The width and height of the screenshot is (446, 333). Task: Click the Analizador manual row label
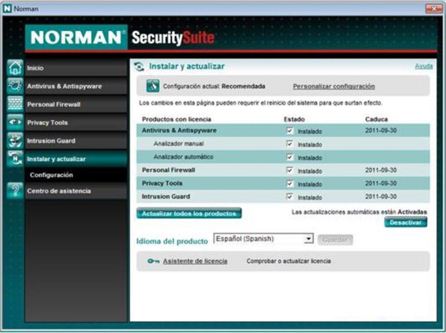178,144
